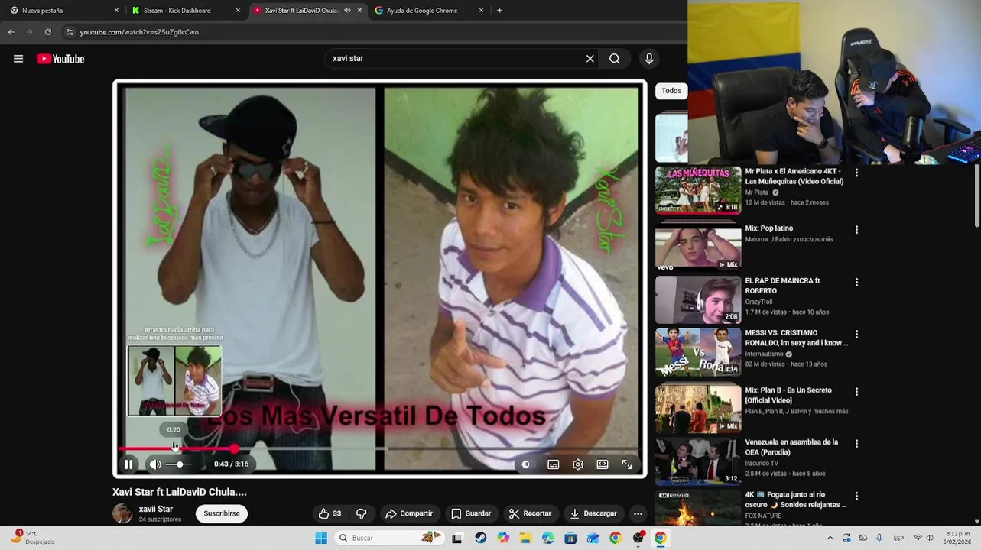
Task: Reload the page
Action: pyautogui.click(x=47, y=32)
